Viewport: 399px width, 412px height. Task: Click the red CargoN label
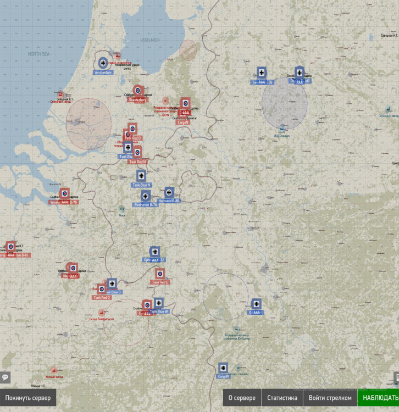coord(183,123)
